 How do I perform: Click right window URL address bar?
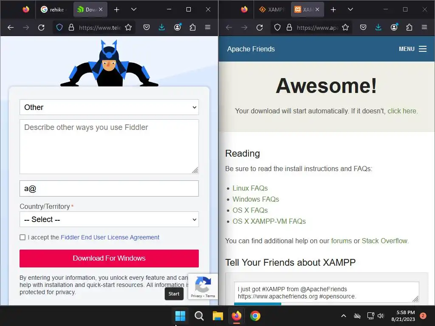317,28
